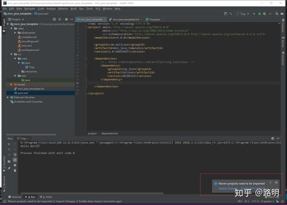Toggle tool window bars icon at status bar corner
The width and height of the screenshot is (287, 205).
pos(5,201)
